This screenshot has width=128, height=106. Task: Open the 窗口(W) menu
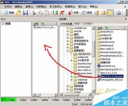[x=82, y=7]
